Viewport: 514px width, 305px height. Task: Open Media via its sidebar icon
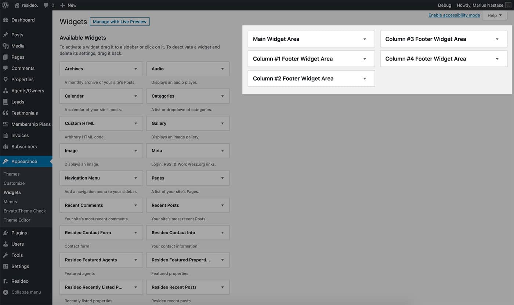pos(6,46)
